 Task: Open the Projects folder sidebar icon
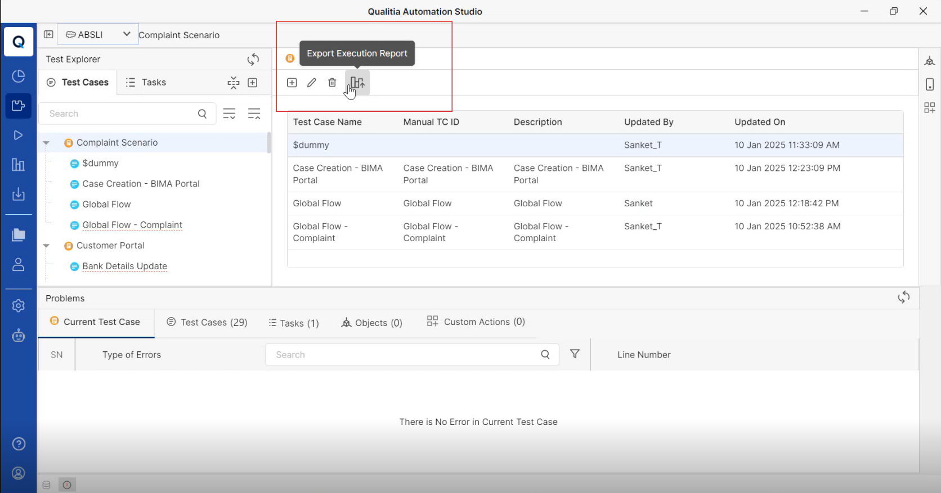(x=19, y=235)
